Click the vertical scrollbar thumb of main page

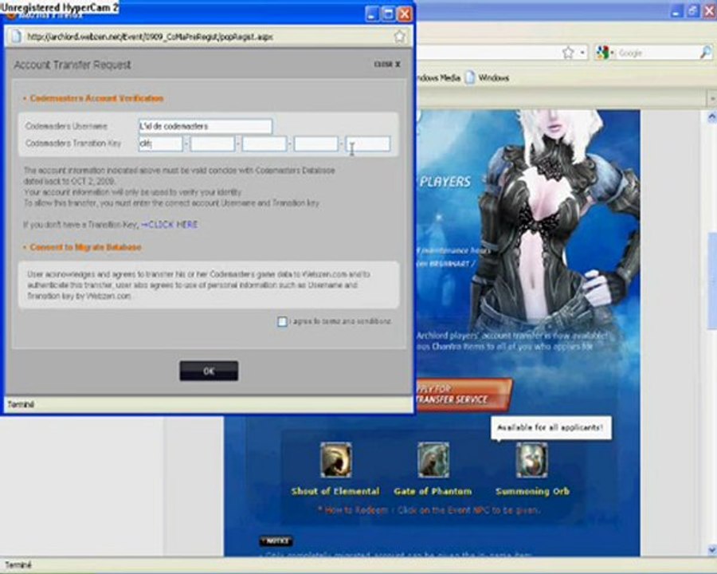711,280
